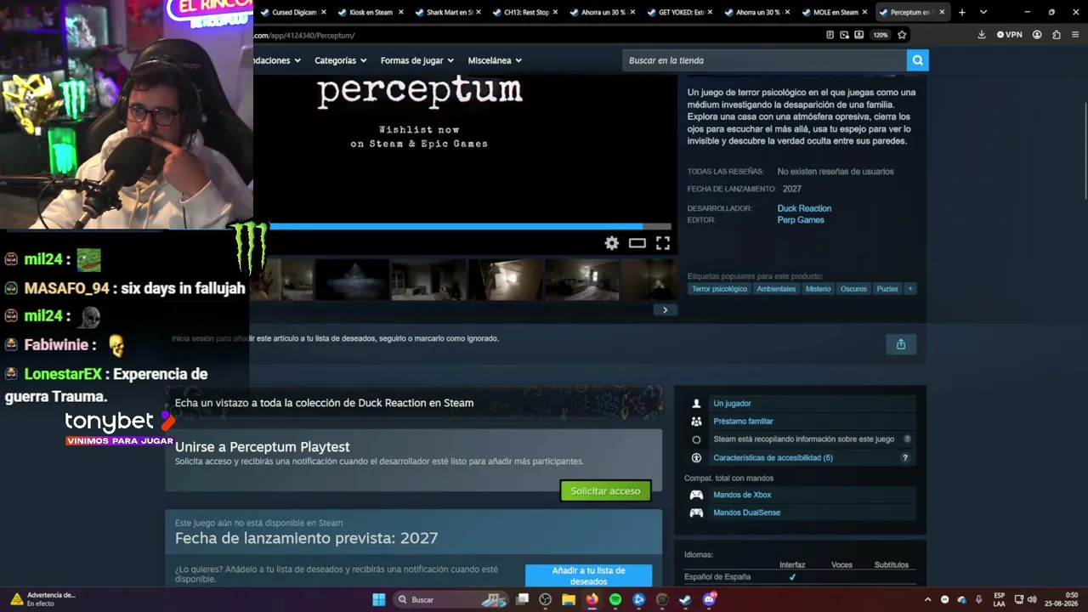Select the dark foggy shape screenshot thumbnail
Image resolution: width=1088 pixels, height=612 pixels.
(352, 280)
